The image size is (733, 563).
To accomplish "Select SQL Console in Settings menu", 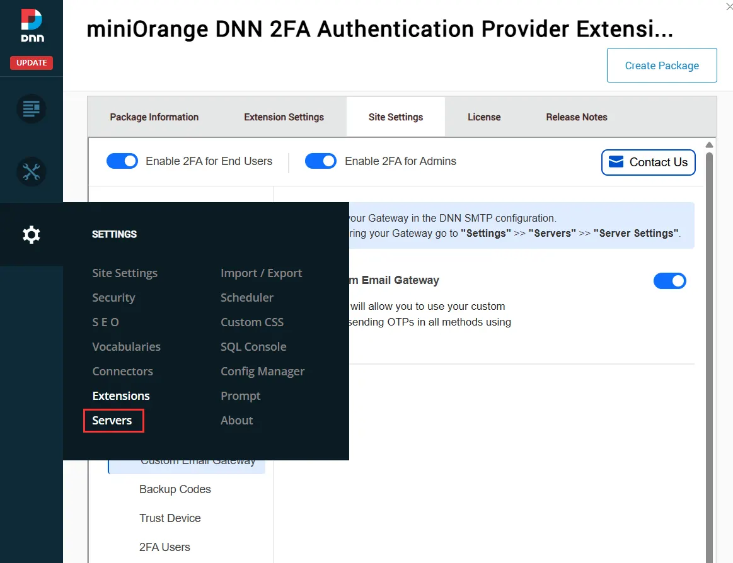I will click(253, 346).
